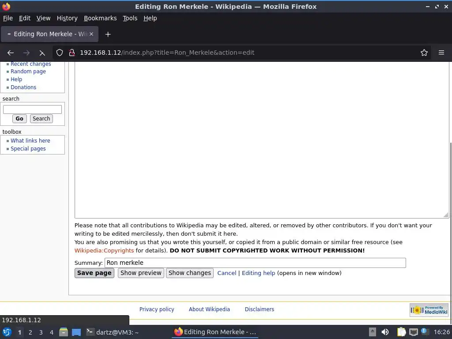Switch to workspace 3
This screenshot has width=452, height=339.
click(x=41, y=332)
